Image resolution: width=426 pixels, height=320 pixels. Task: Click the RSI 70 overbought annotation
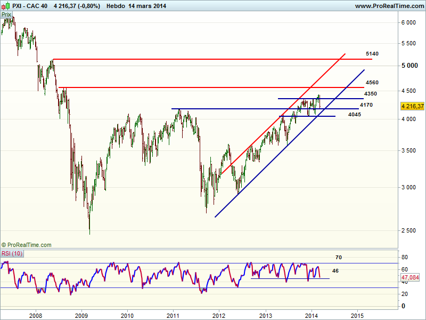(338, 258)
